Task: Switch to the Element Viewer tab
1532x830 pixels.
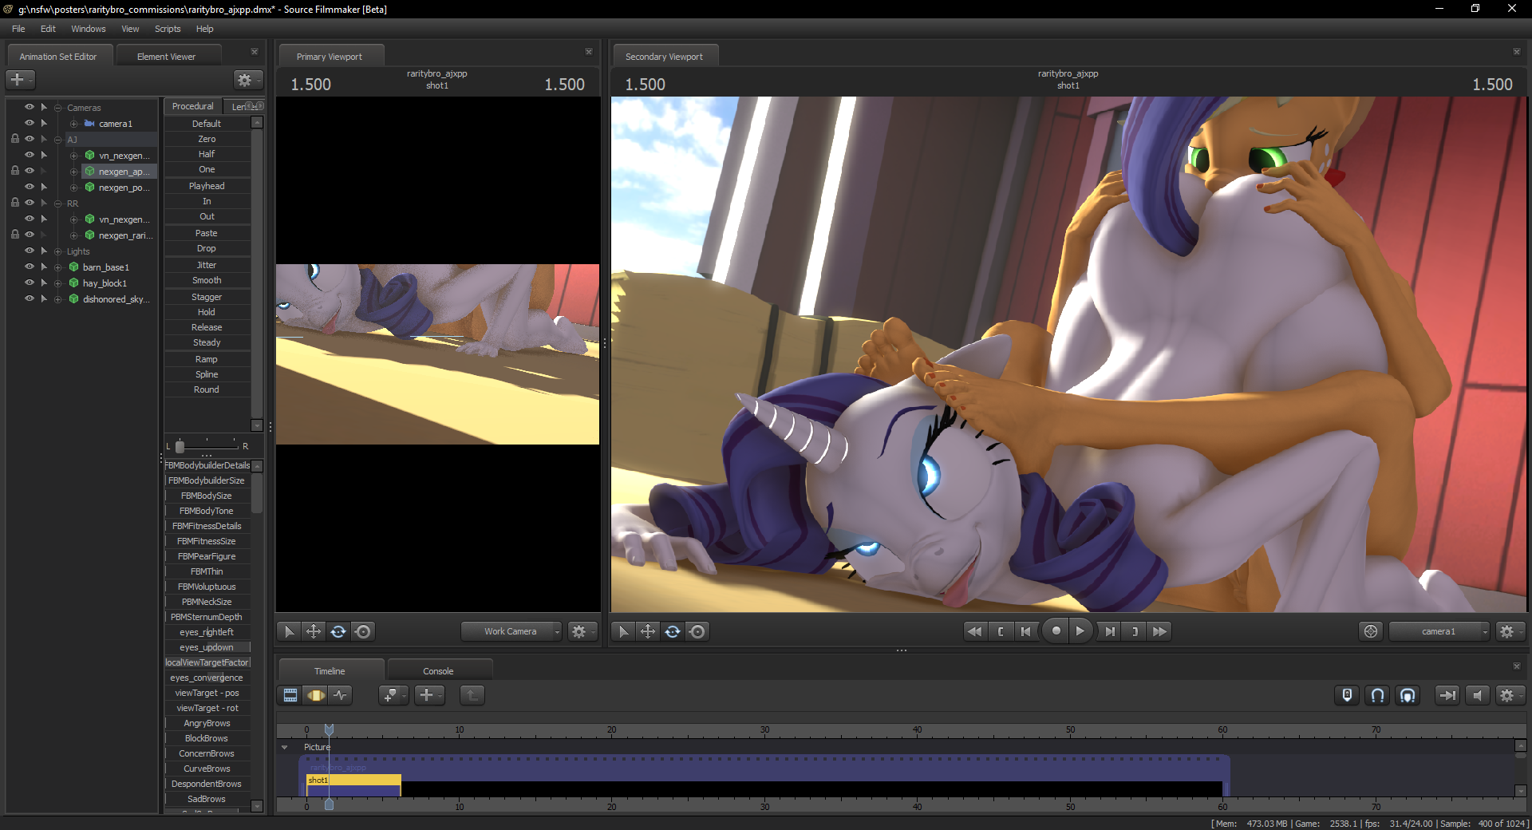Action: pos(166,57)
